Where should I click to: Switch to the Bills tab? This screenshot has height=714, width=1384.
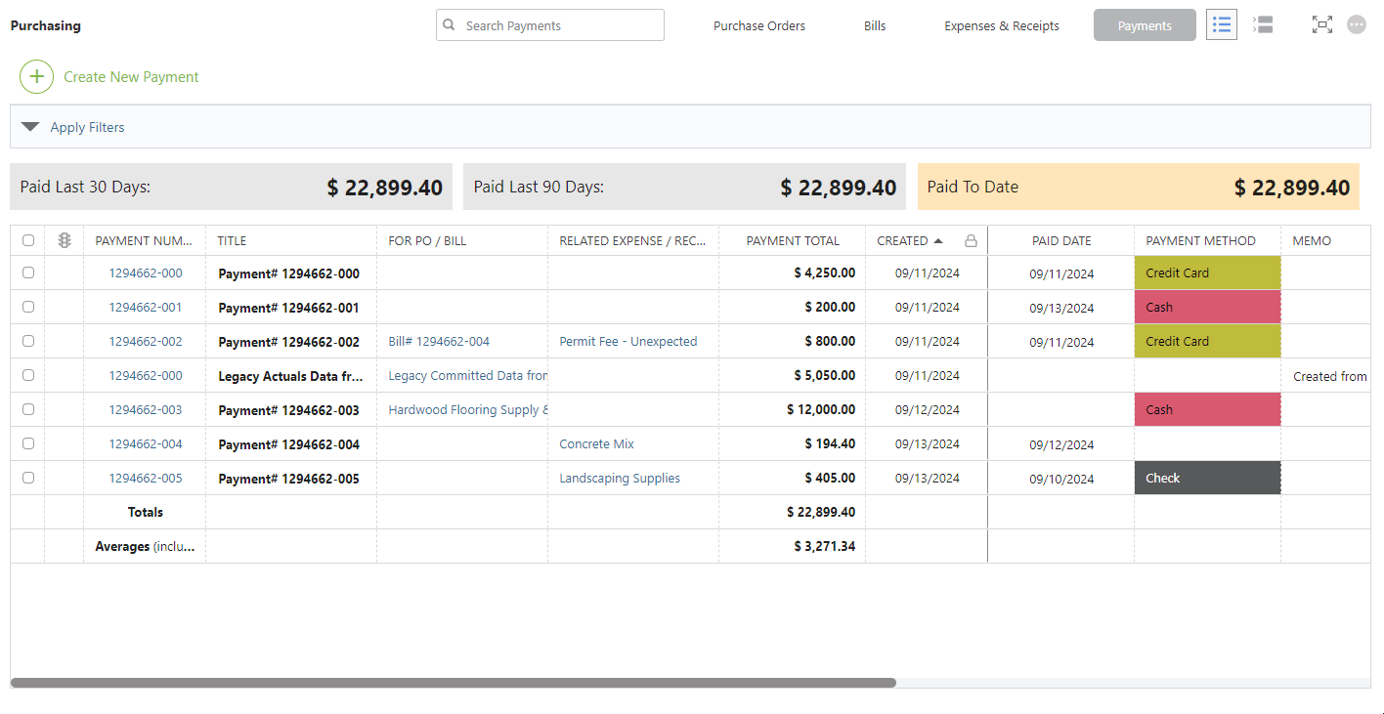click(875, 25)
